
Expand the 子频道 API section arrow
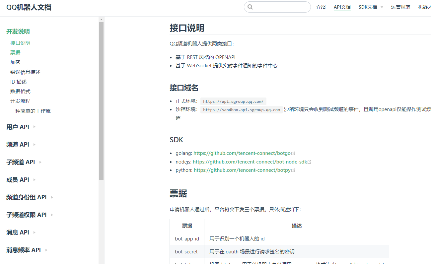pos(40,162)
